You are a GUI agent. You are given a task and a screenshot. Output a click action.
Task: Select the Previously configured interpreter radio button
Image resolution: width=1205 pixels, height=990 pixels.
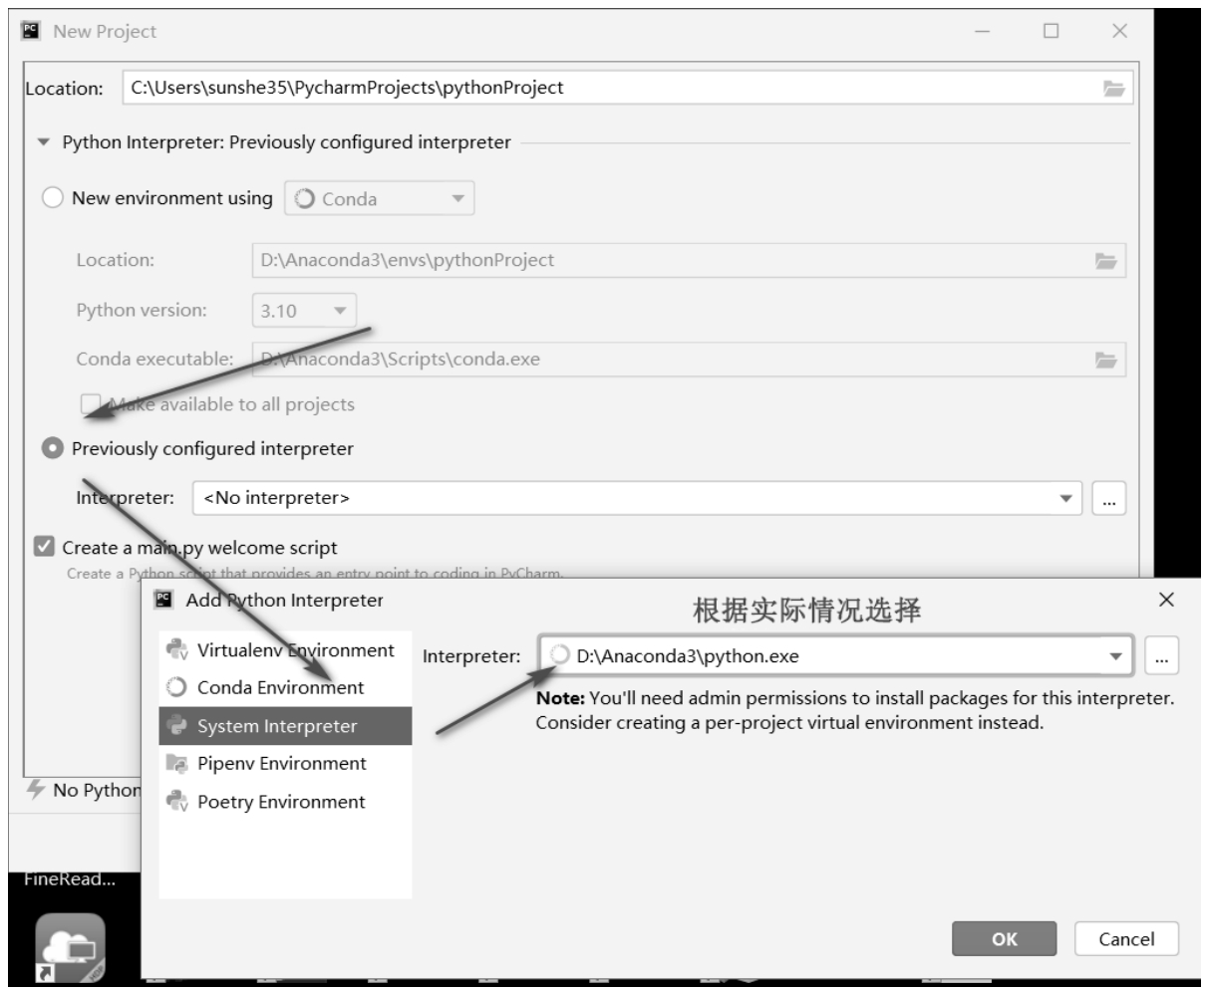pyautogui.click(x=51, y=448)
